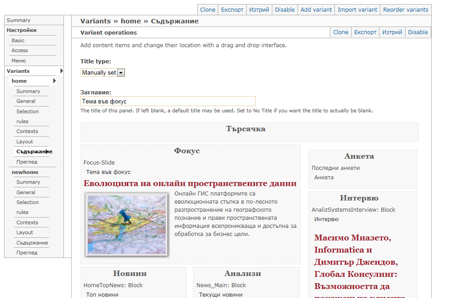Expand the newhome variant
465x298 pixels.
click(x=25, y=172)
